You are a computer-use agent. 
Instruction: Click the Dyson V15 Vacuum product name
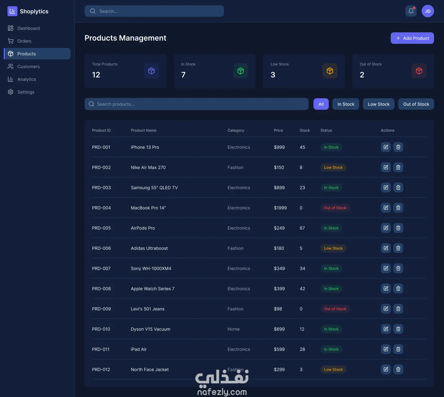point(150,329)
